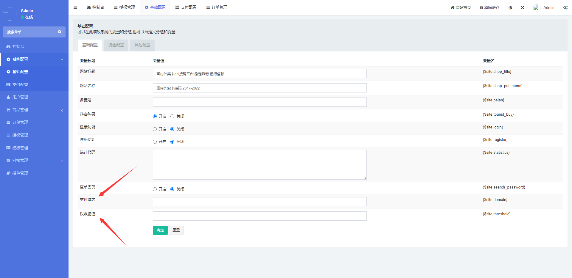Enable 开启 for 登录功能
Image resolution: width=572 pixels, height=278 pixels.
coord(155,129)
